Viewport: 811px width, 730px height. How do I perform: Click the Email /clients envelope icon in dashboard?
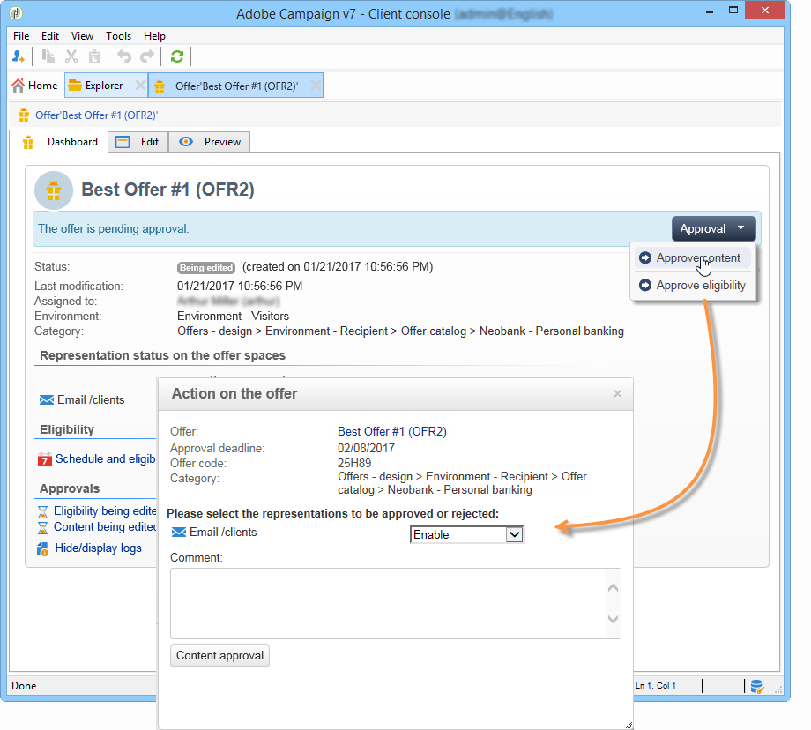pos(47,400)
